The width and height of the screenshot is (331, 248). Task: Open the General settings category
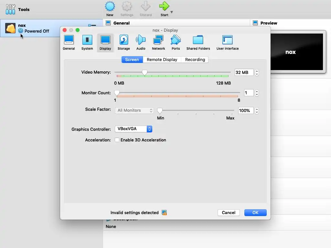coord(69,42)
